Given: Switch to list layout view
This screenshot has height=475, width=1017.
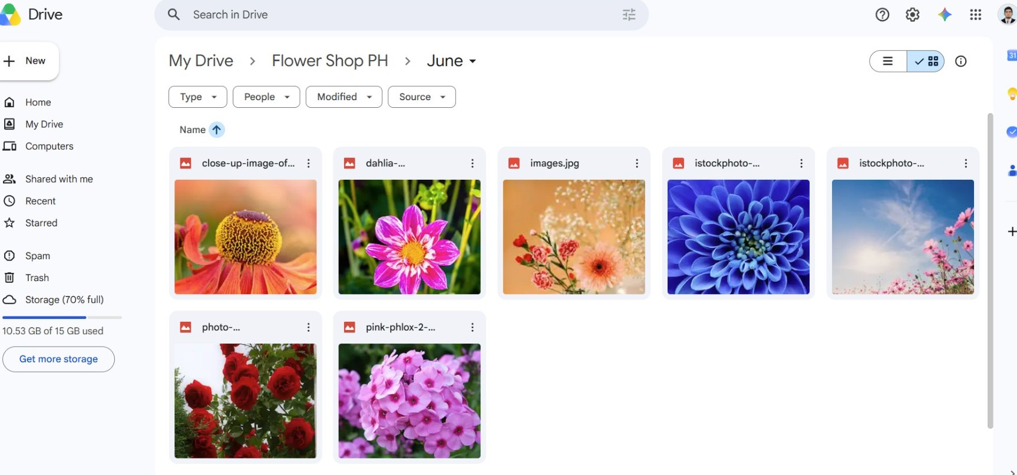Looking at the screenshot, I should pyautogui.click(x=888, y=61).
